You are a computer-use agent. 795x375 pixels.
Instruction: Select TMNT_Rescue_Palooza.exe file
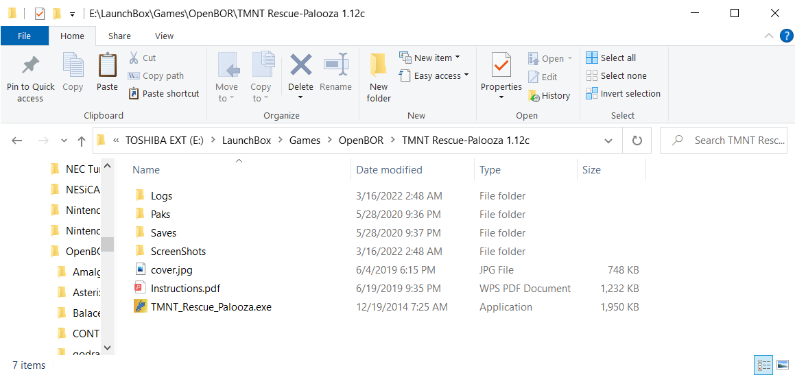(x=211, y=306)
